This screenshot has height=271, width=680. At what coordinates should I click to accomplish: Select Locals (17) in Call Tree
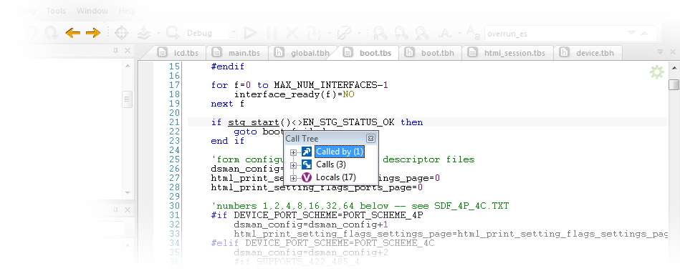point(335,177)
